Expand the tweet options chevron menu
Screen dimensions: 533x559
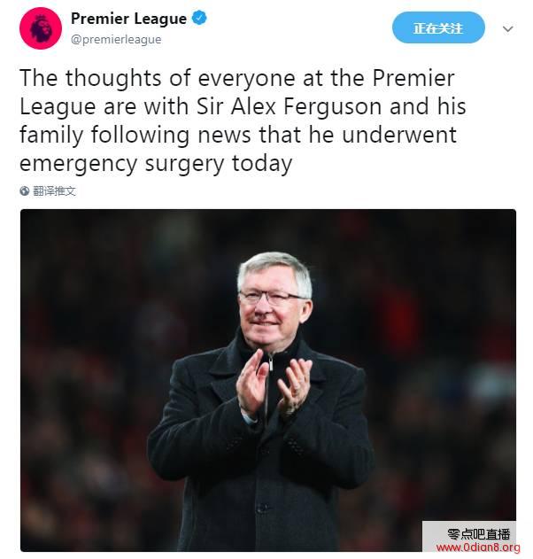tap(507, 28)
